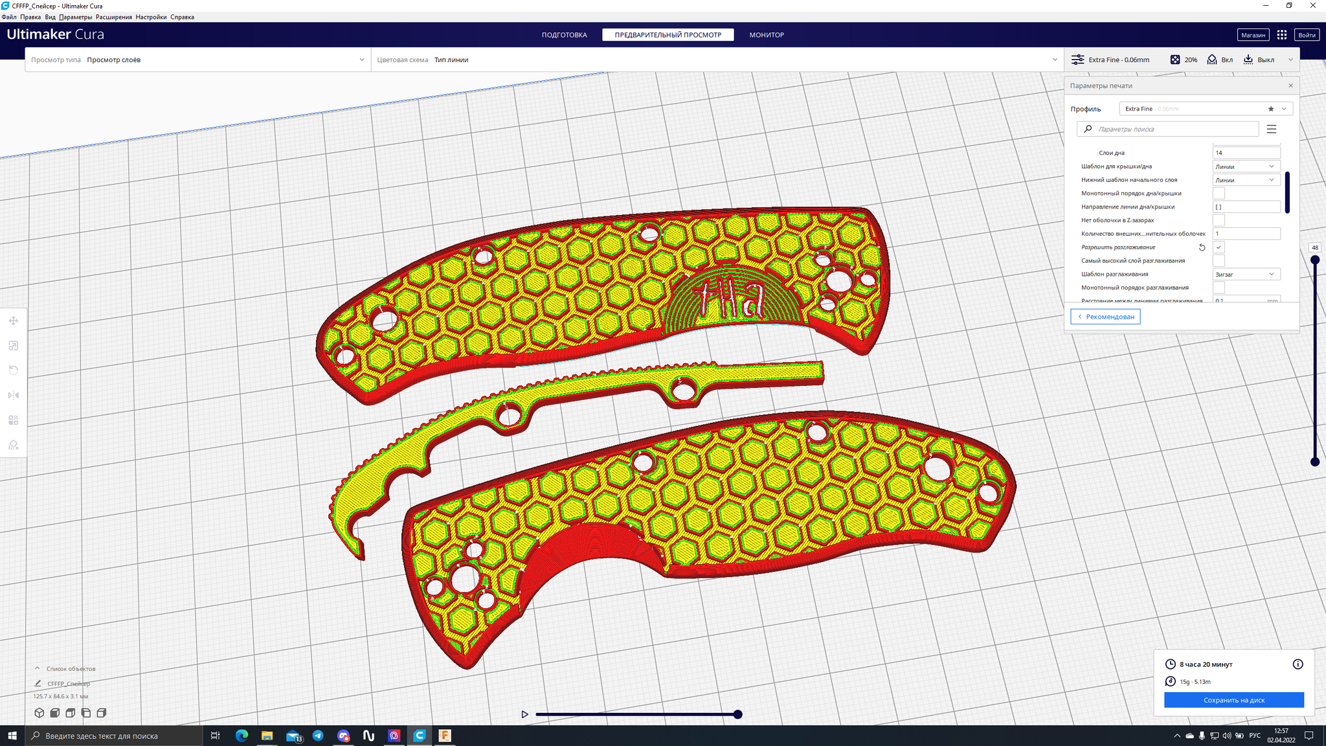Click the adhesion 'Выкл' icon
The width and height of the screenshot is (1326, 746).
tap(1248, 60)
